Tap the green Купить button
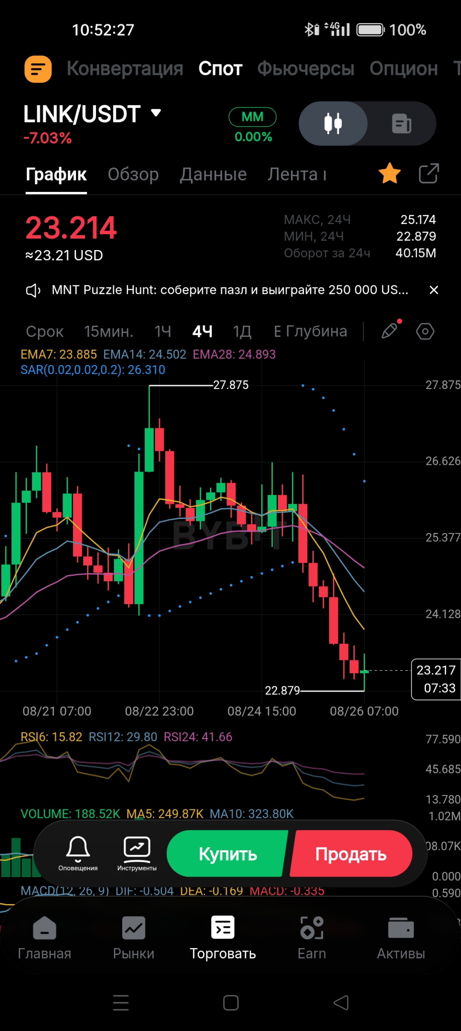The image size is (461, 1031). 227,854
